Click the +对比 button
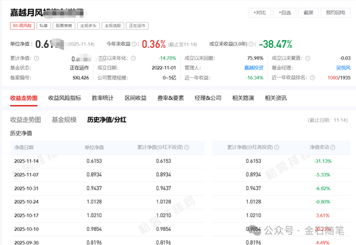Screen dimensions: 356x245 pyautogui.click(x=260, y=13)
